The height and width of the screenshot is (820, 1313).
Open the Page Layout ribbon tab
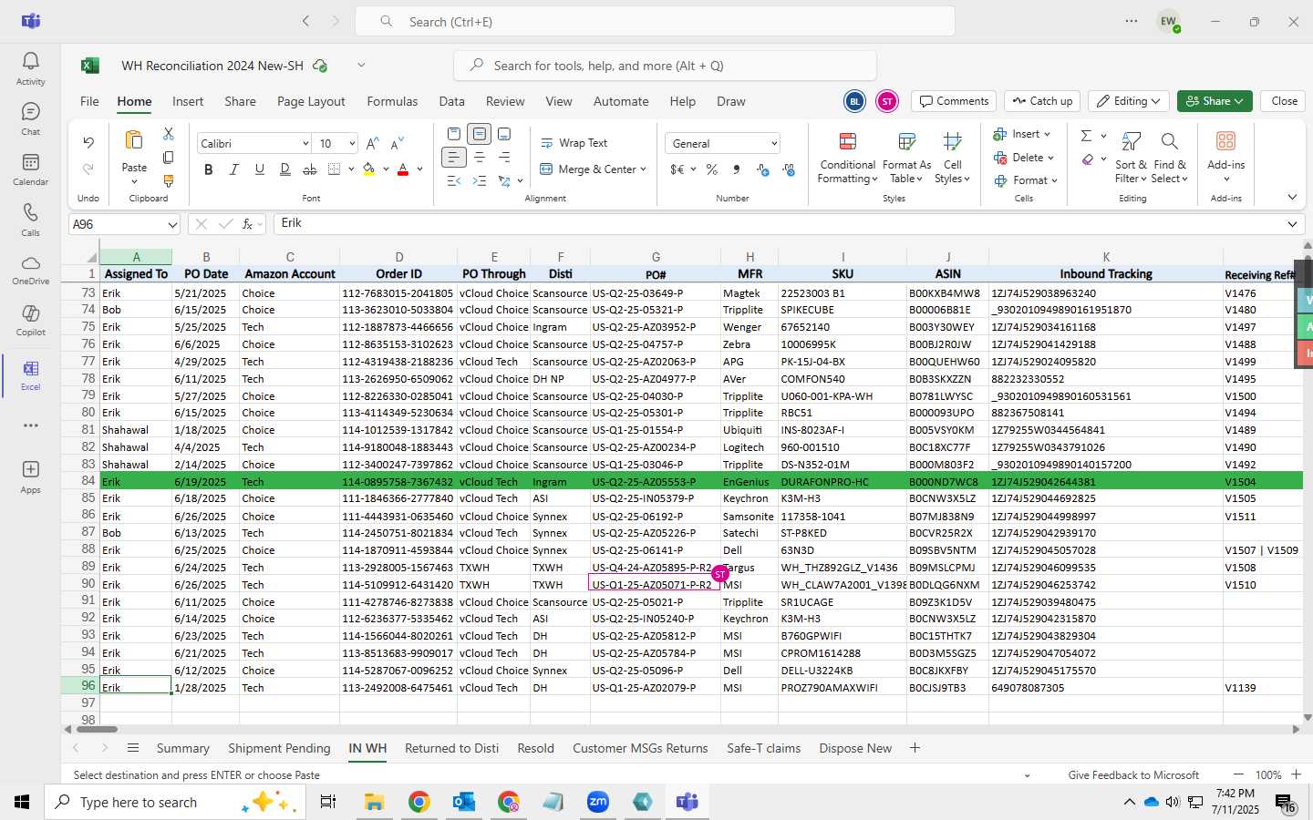311,101
